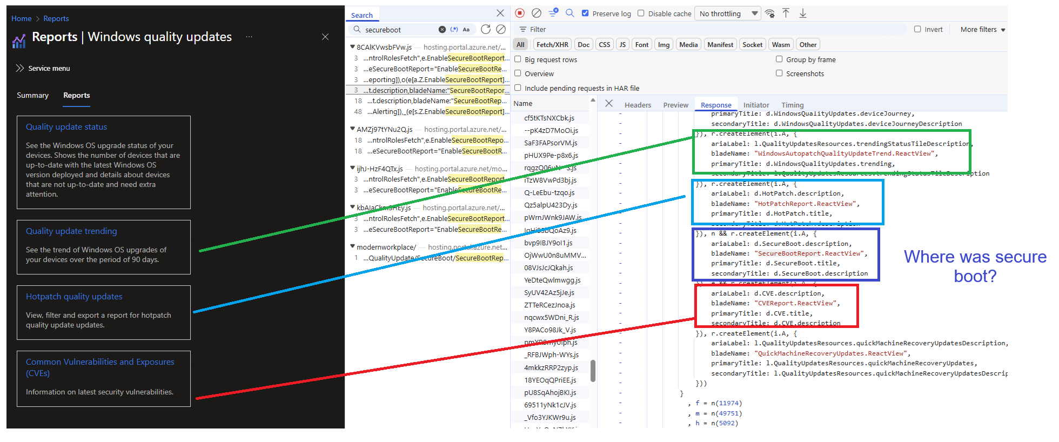Collapse the AMZj97tYNu2Q.js search result group
This screenshot has height=442, width=1059.
point(352,129)
